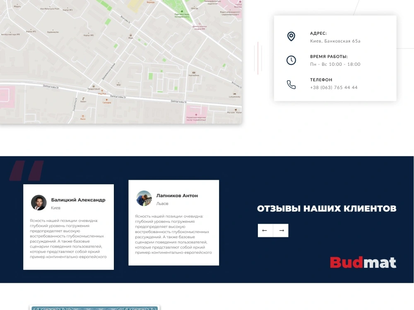The image size is (414, 310).
Task: Click review text in Лапников Антон card
Action: pyautogui.click(x=173, y=234)
